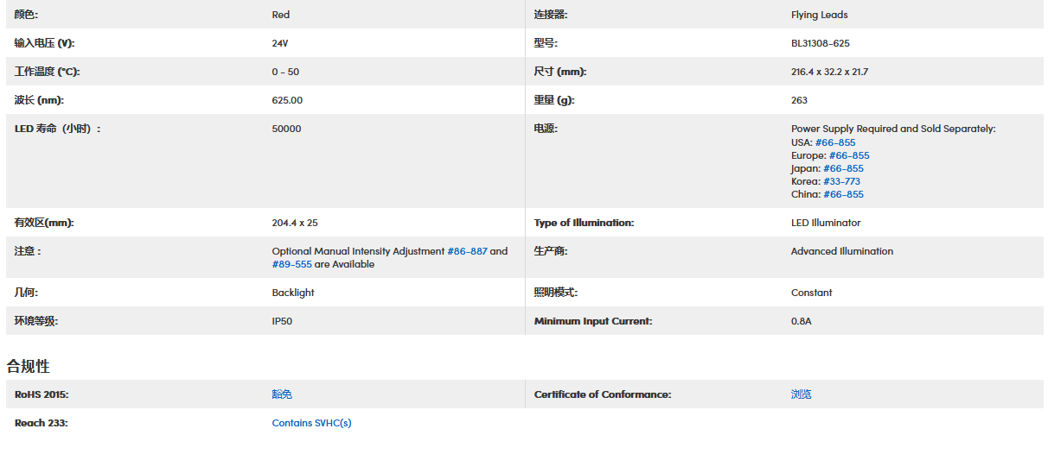Open the USA power supply #66-855 link
Viewport: 1048px width, 454px height.
point(835,142)
